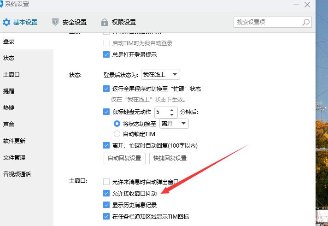Minimize the 系统设置 window
The height and width of the screenshot is (226, 328).
coord(296,5)
